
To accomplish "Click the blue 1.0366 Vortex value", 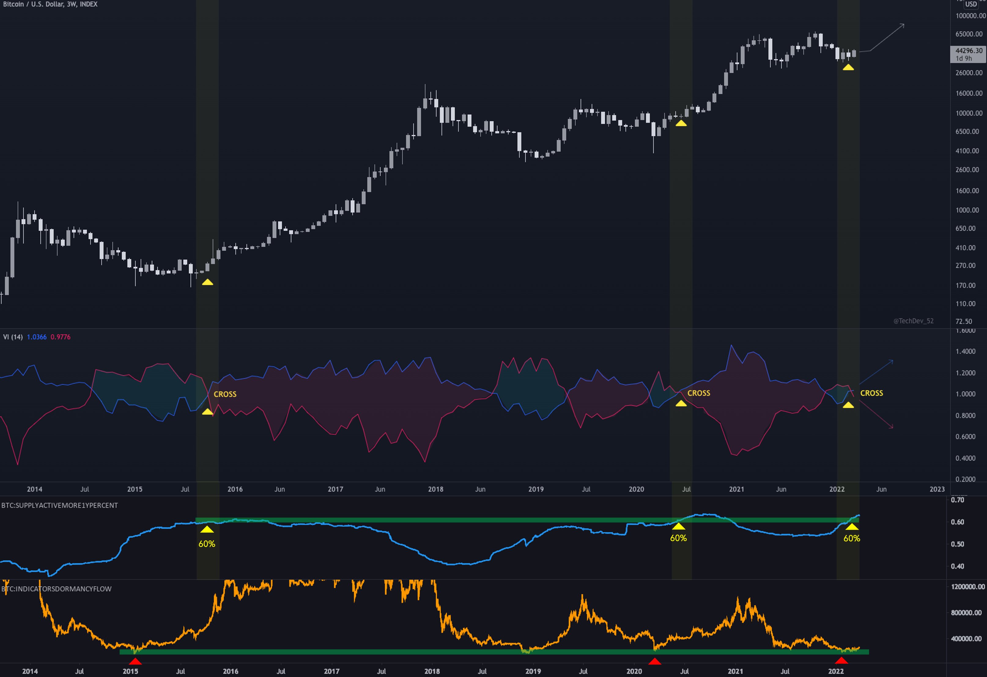I will point(37,336).
